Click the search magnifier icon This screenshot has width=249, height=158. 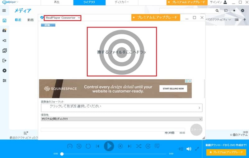tap(217, 11)
